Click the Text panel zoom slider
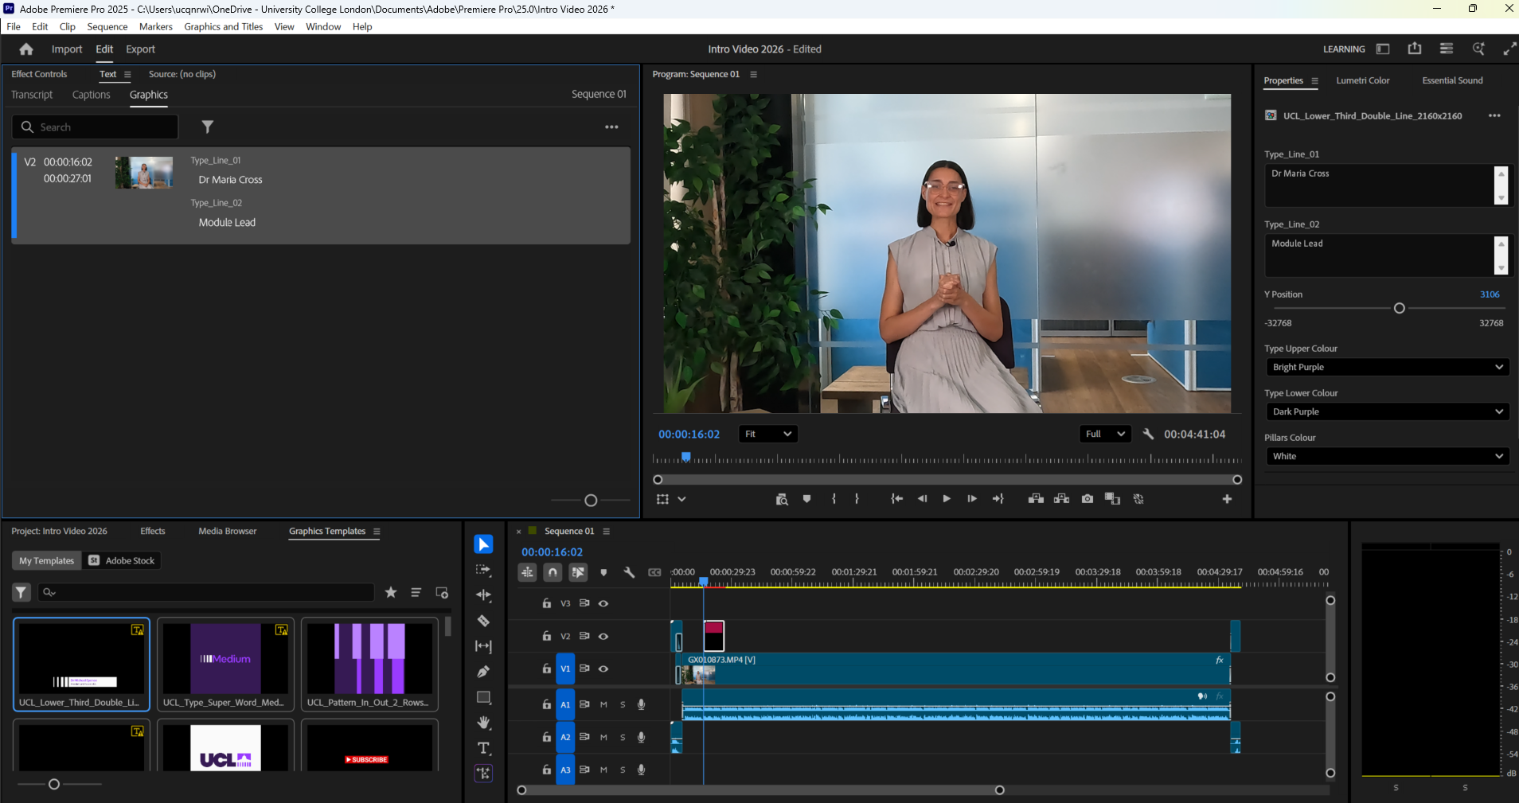Viewport: 1519px width, 803px height. point(591,501)
